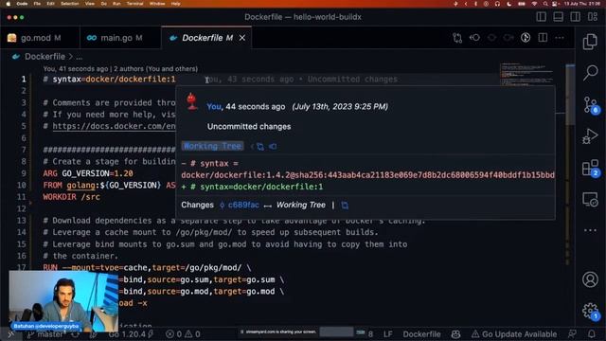Select the Dockerfile tab

207,38
